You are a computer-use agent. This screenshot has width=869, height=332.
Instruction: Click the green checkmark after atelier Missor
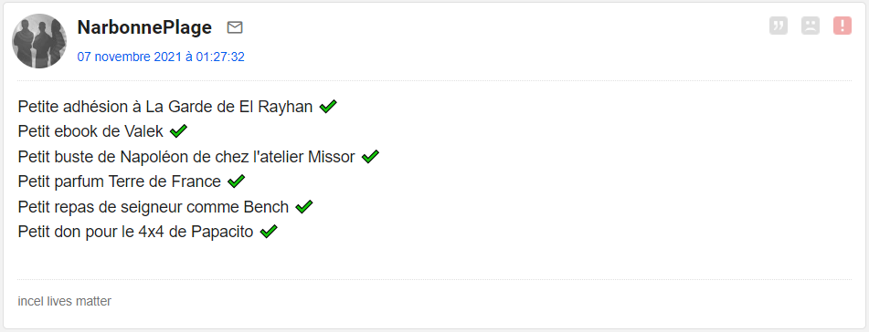pos(370,157)
